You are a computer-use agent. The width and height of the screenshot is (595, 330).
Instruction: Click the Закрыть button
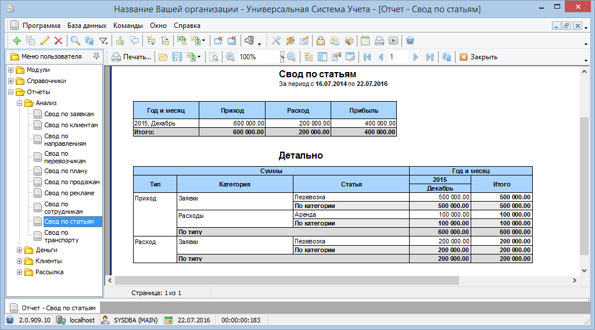[478, 57]
